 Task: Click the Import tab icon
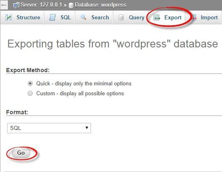pos(194,17)
